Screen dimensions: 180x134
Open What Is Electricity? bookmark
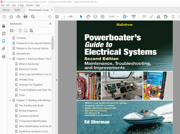pos(29,64)
